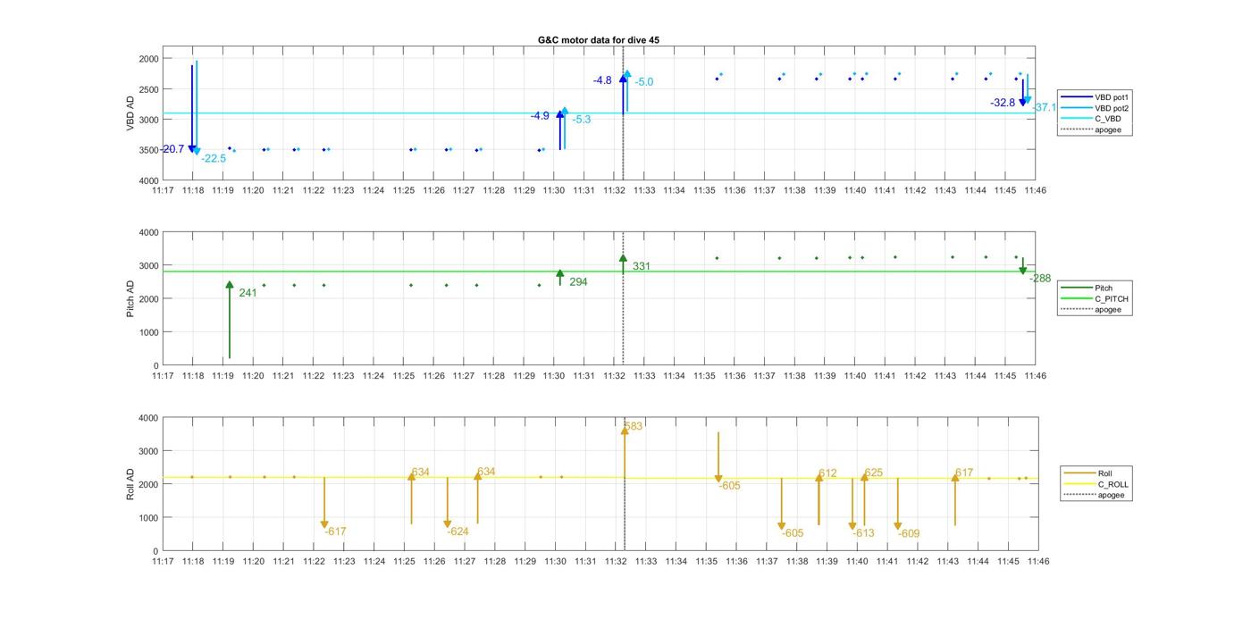The image size is (1251, 619).
Task: Click the '-609' roll data label
Action: [x=909, y=533]
